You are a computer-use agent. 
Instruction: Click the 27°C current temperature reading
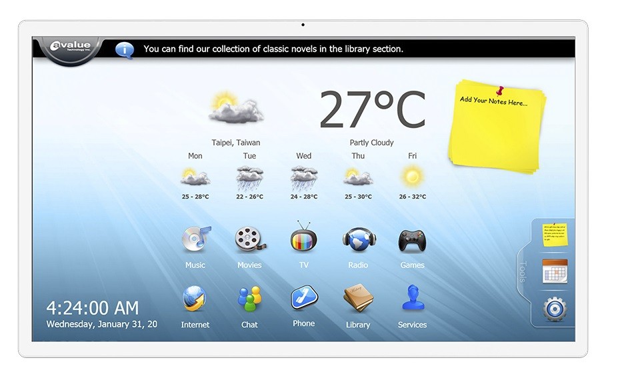[372, 110]
